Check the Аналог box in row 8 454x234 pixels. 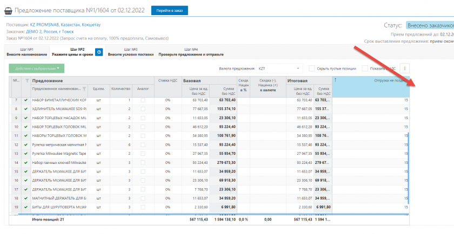pyautogui.click(x=143, y=109)
